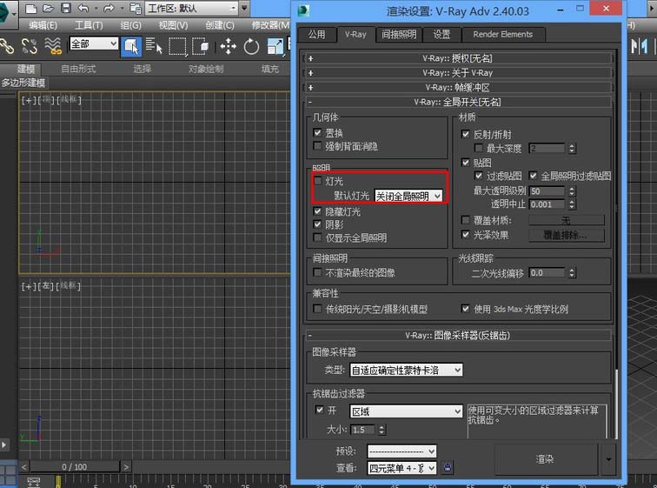Screen dimensions: 657x488
Task: Click the render settings vertical scrollbar
Action: 616,404
